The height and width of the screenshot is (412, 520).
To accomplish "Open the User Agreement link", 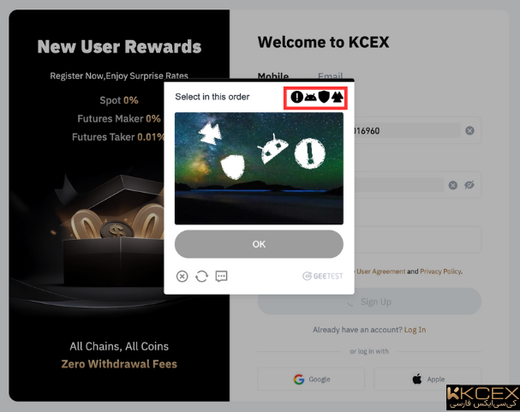I will click(380, 272).
